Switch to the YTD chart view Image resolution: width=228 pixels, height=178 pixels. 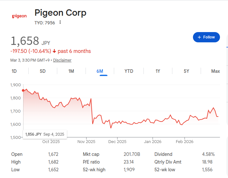point(129,71)
